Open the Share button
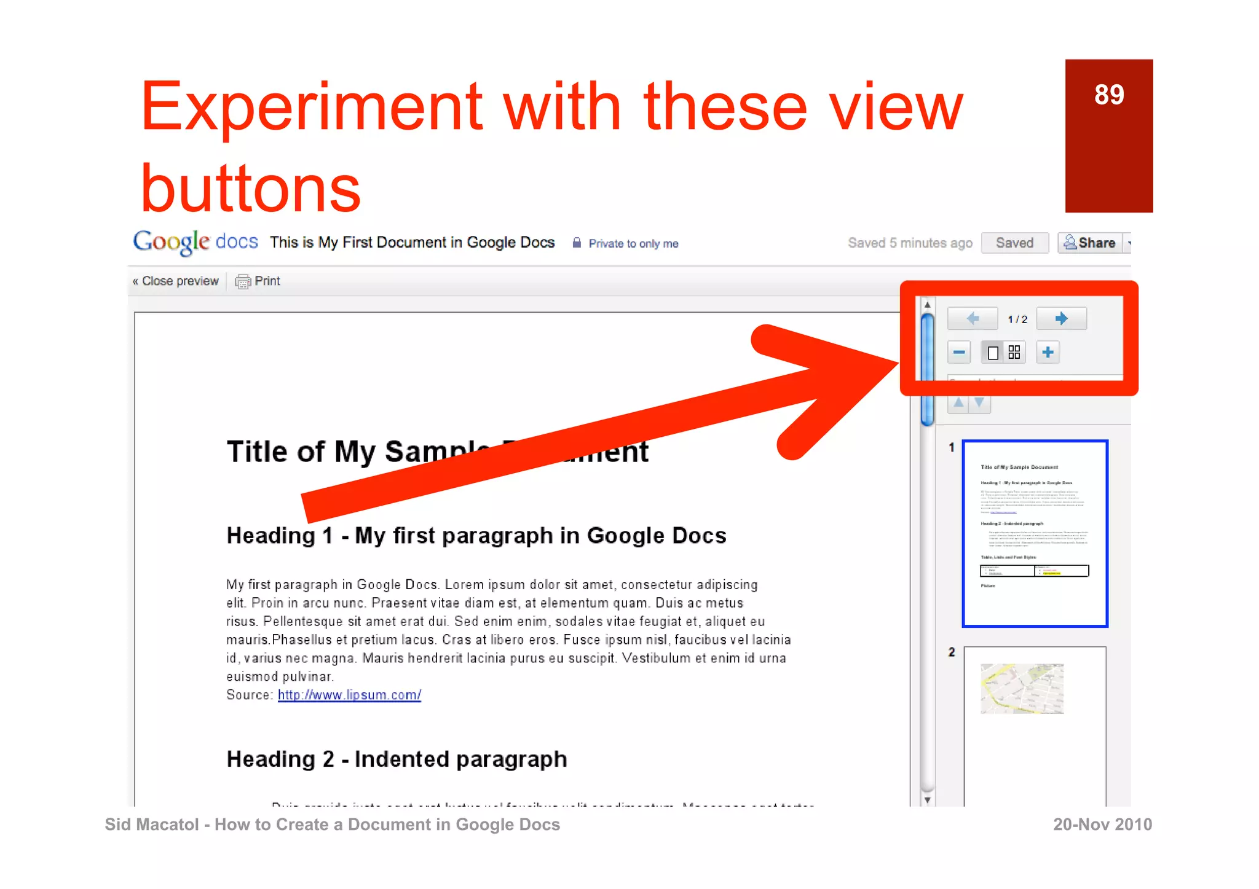1259x889 pixels. click(1090, 243)
